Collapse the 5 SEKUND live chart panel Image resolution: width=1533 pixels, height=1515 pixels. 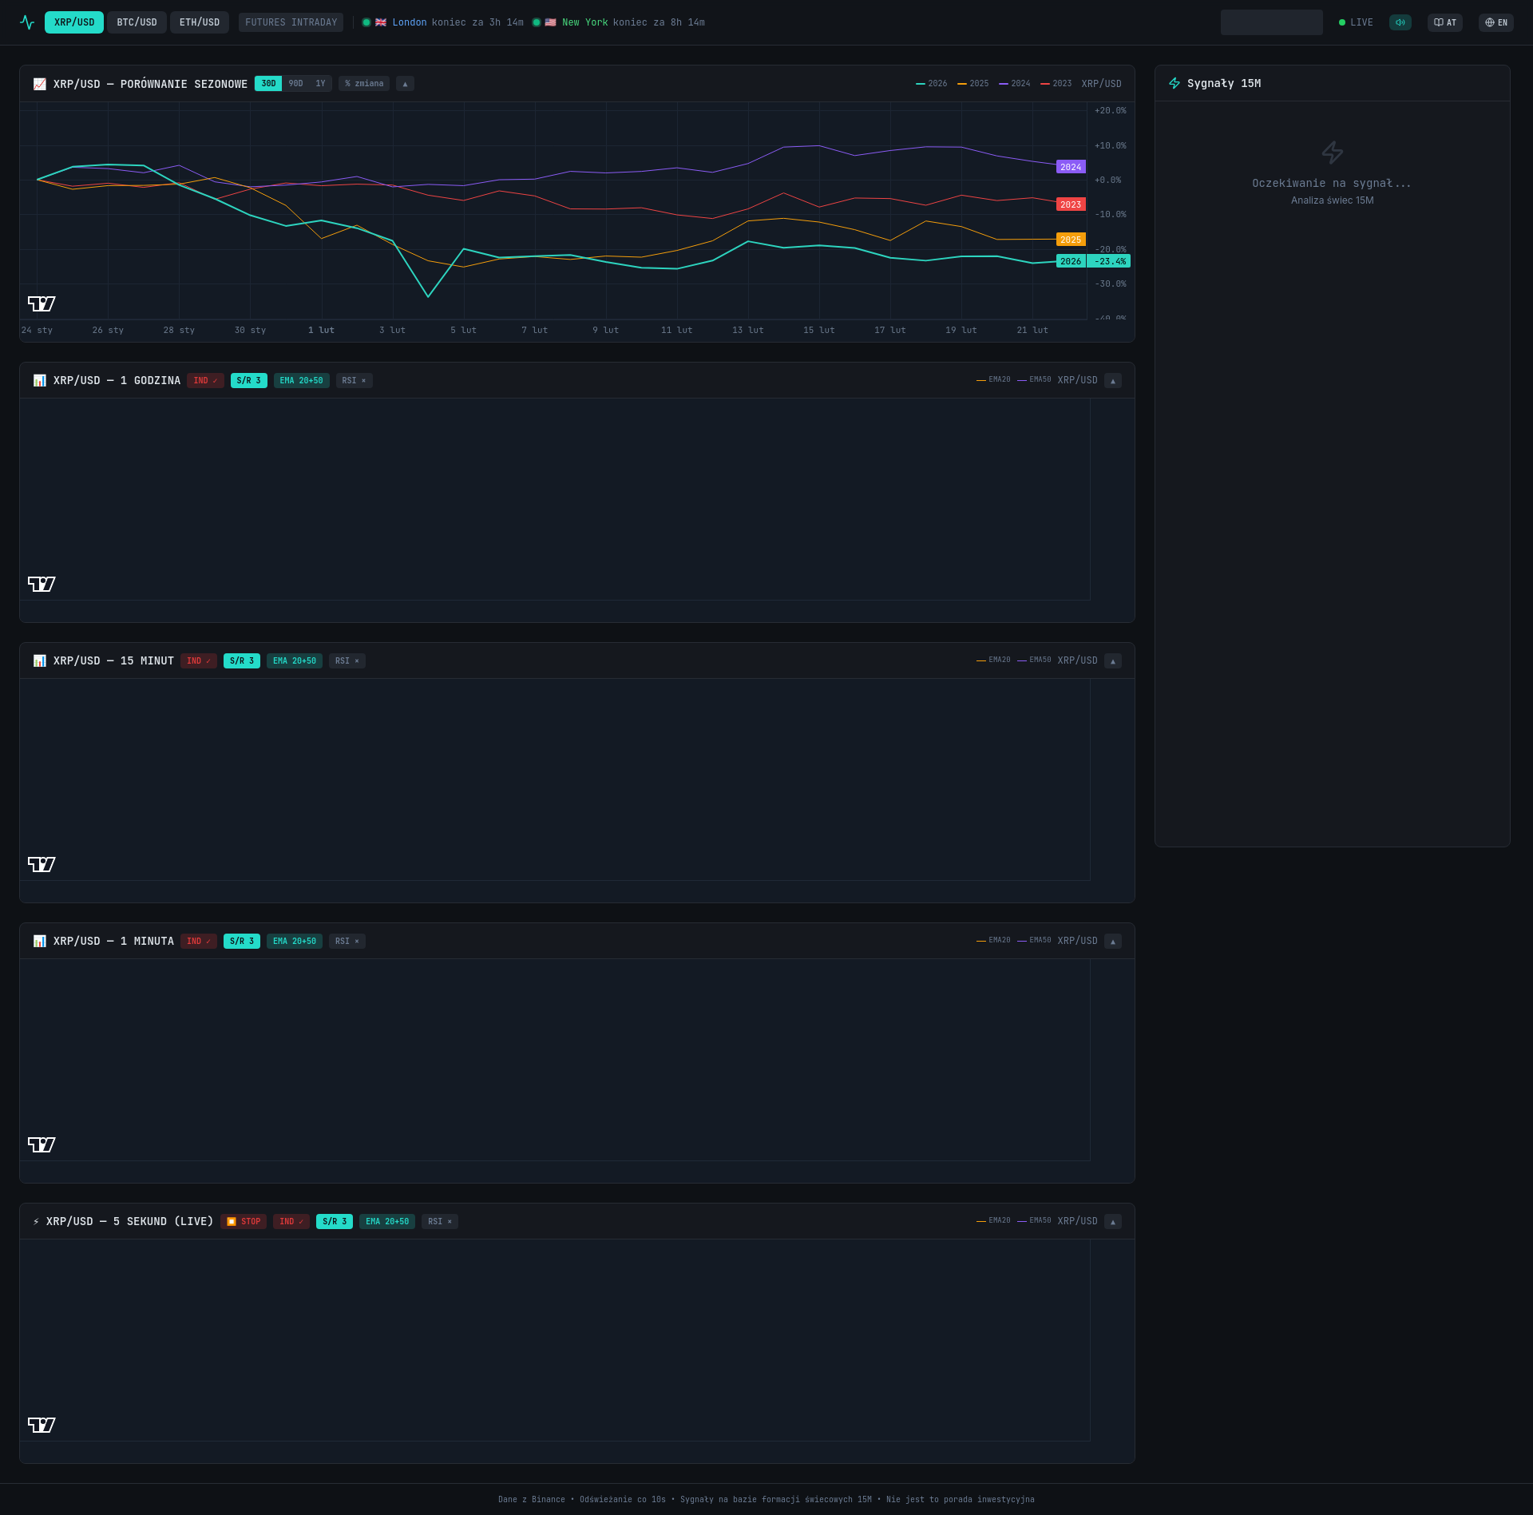(x=1113, y=1222)
